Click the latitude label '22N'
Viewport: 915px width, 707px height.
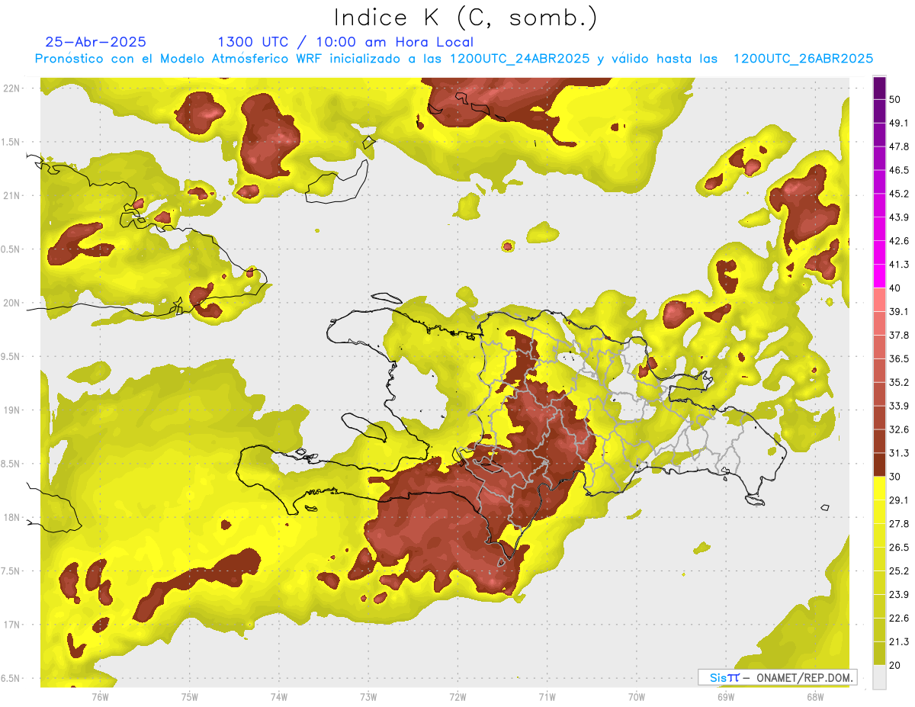pos(11,88)
